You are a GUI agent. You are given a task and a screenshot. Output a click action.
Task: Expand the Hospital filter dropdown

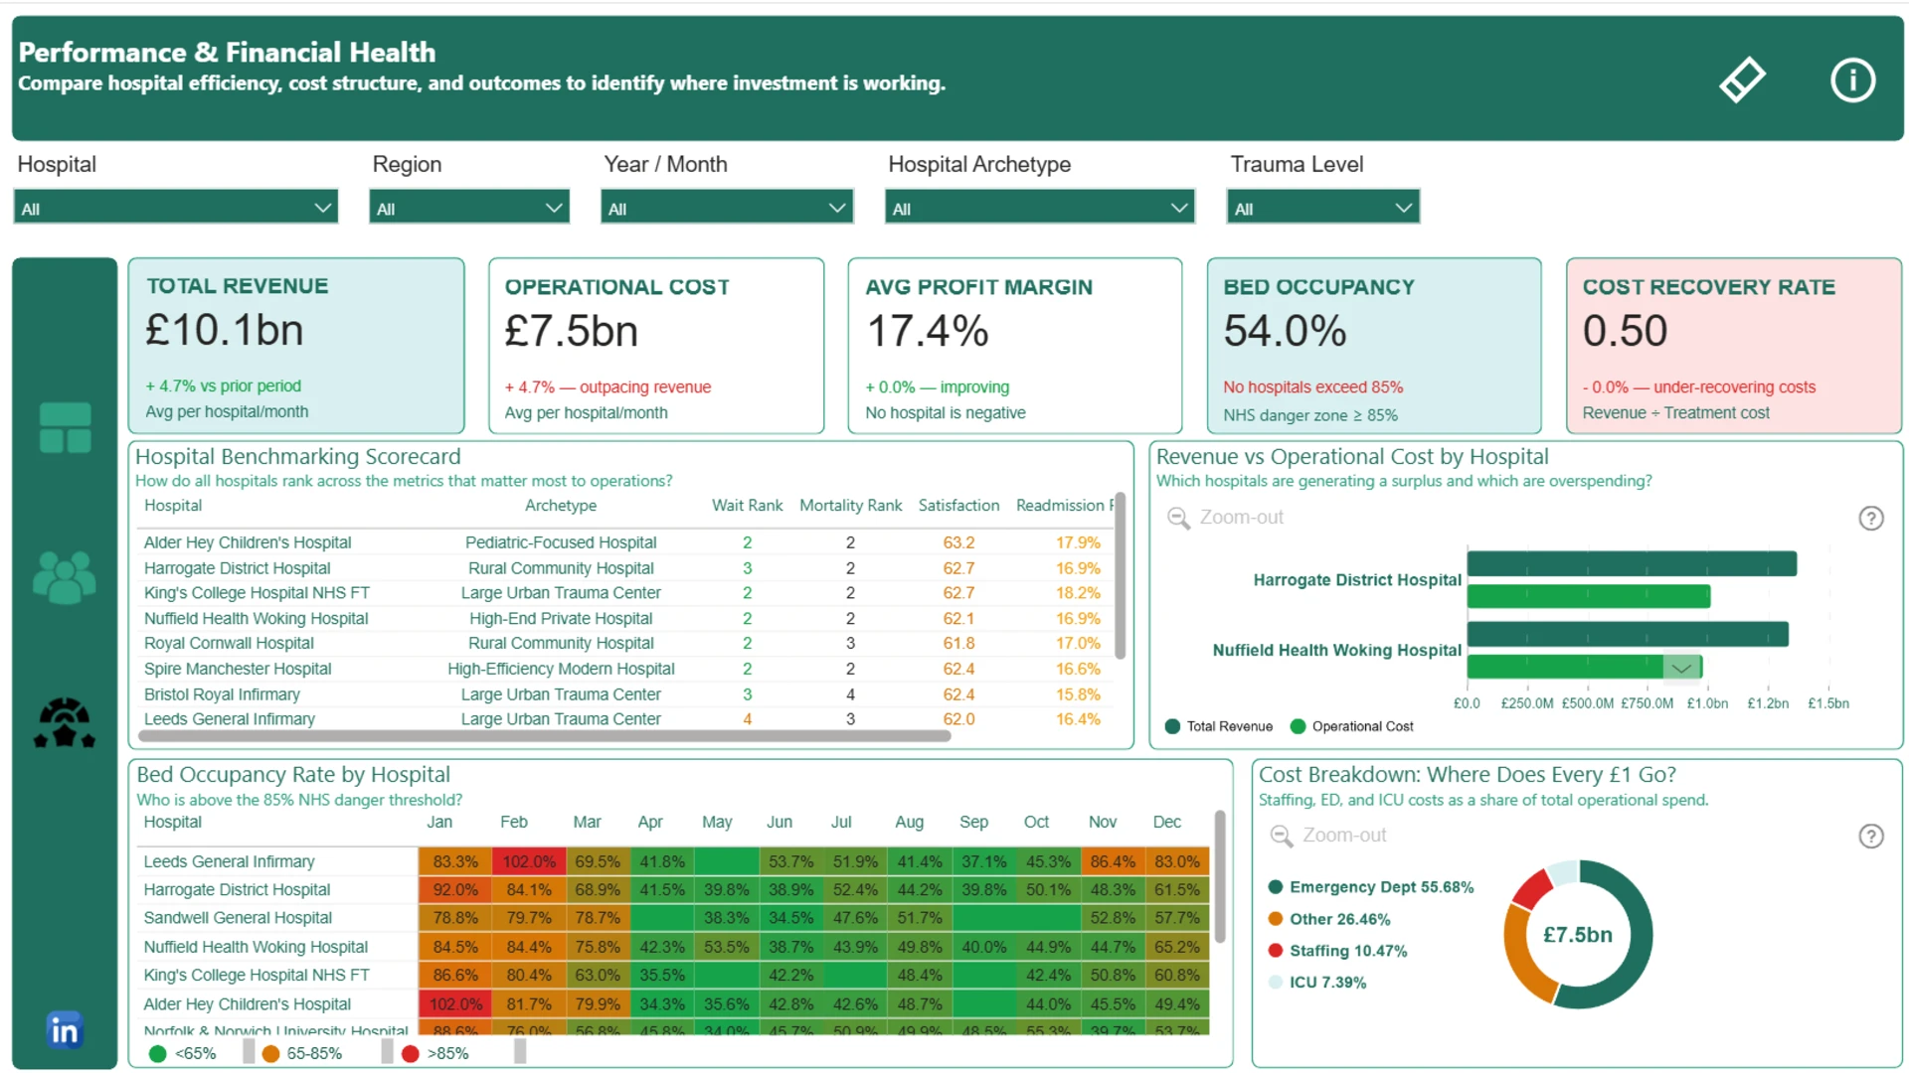(176, 208)
